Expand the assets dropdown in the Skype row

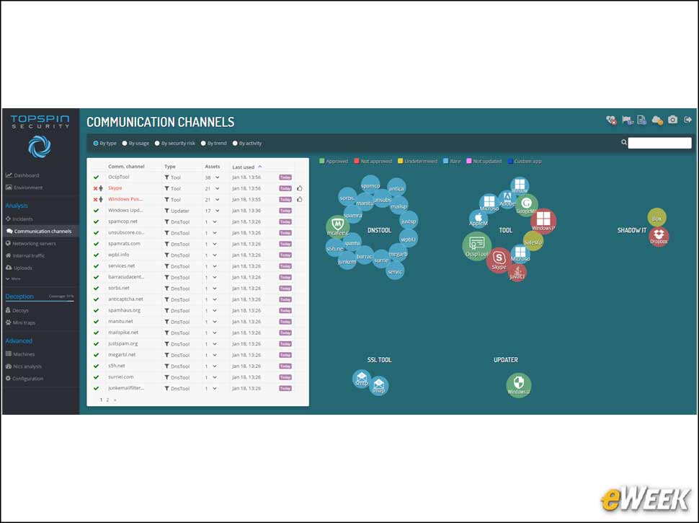pos(217,188)
